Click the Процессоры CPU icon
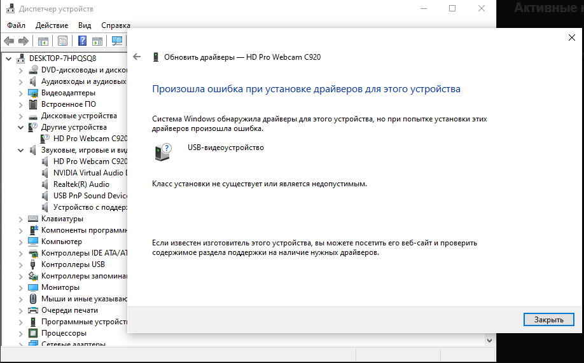 33,333
